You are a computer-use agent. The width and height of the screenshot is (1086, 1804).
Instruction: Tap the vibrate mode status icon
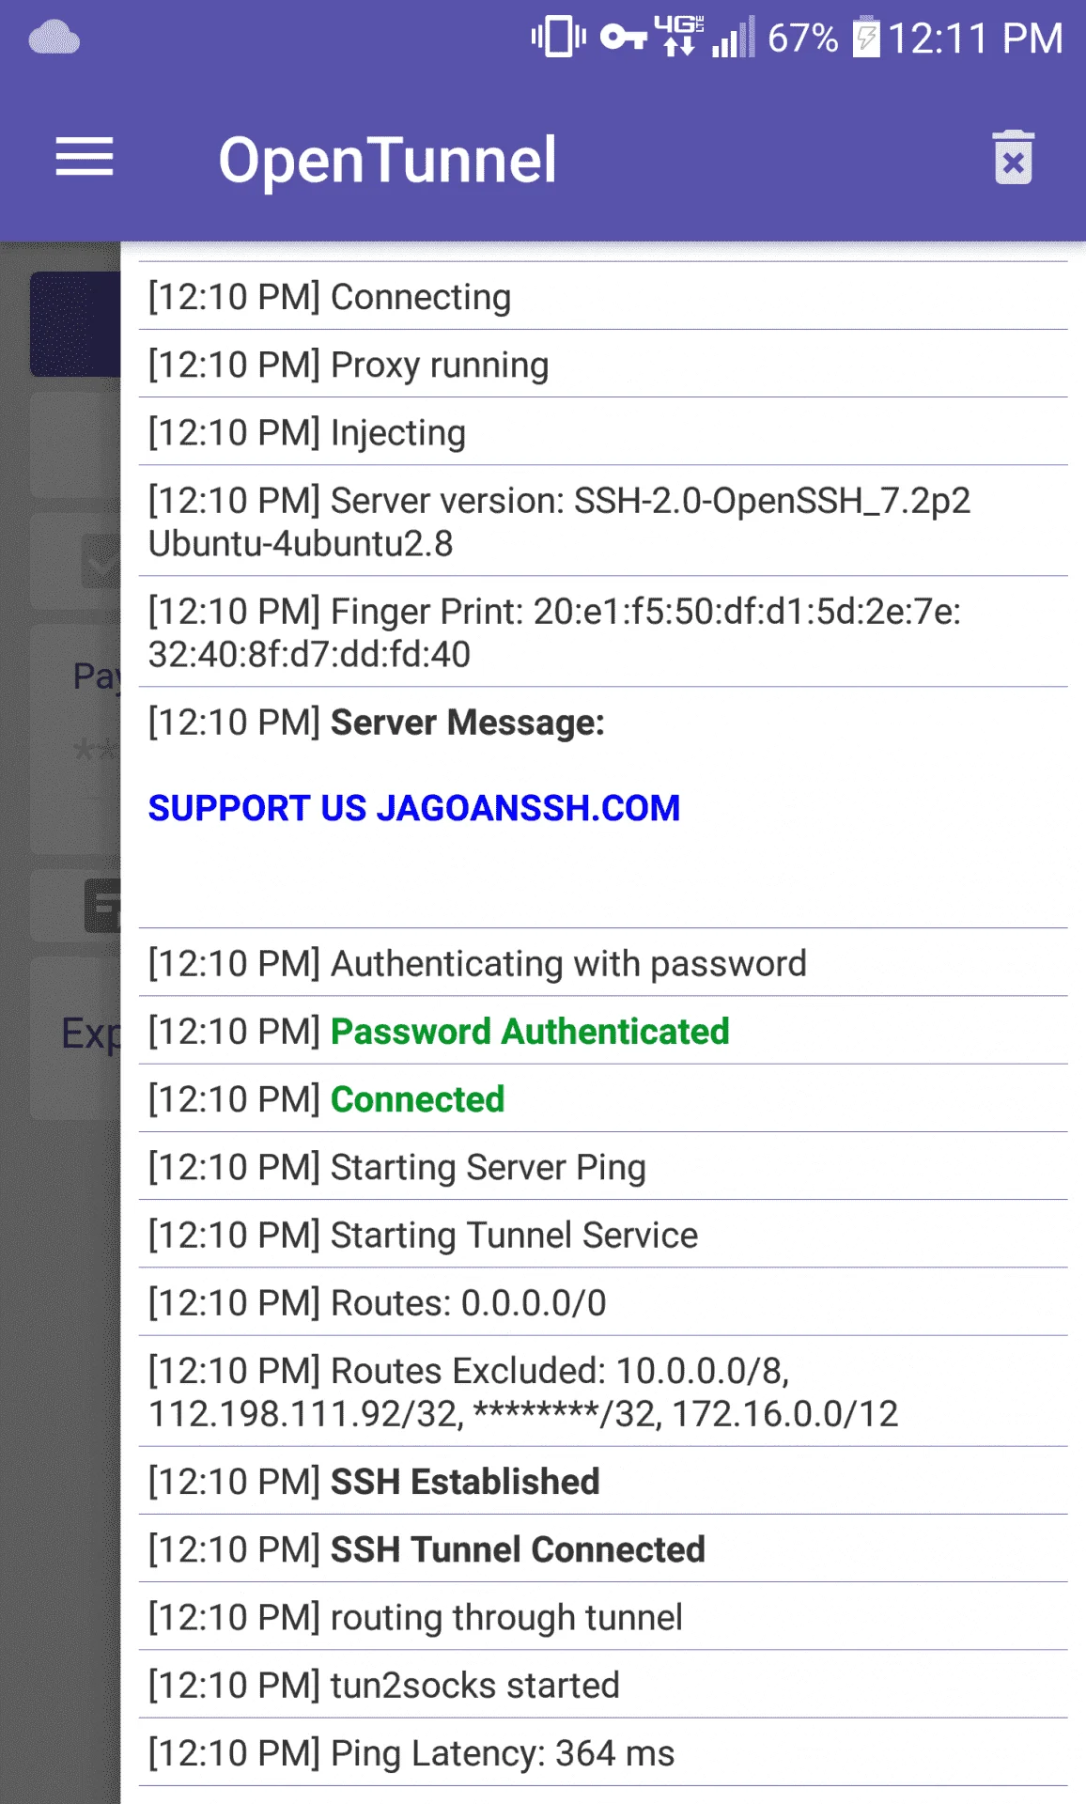(558, 38)
